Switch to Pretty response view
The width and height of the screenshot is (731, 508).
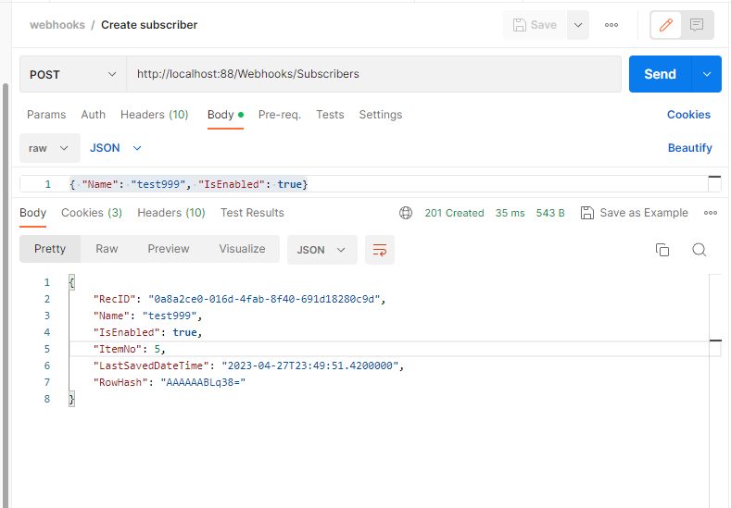50,249
